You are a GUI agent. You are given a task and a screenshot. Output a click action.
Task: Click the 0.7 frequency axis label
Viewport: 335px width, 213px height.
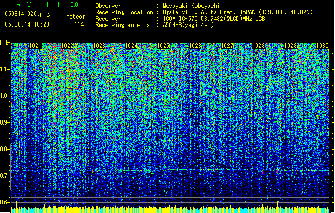click(5, 175)
